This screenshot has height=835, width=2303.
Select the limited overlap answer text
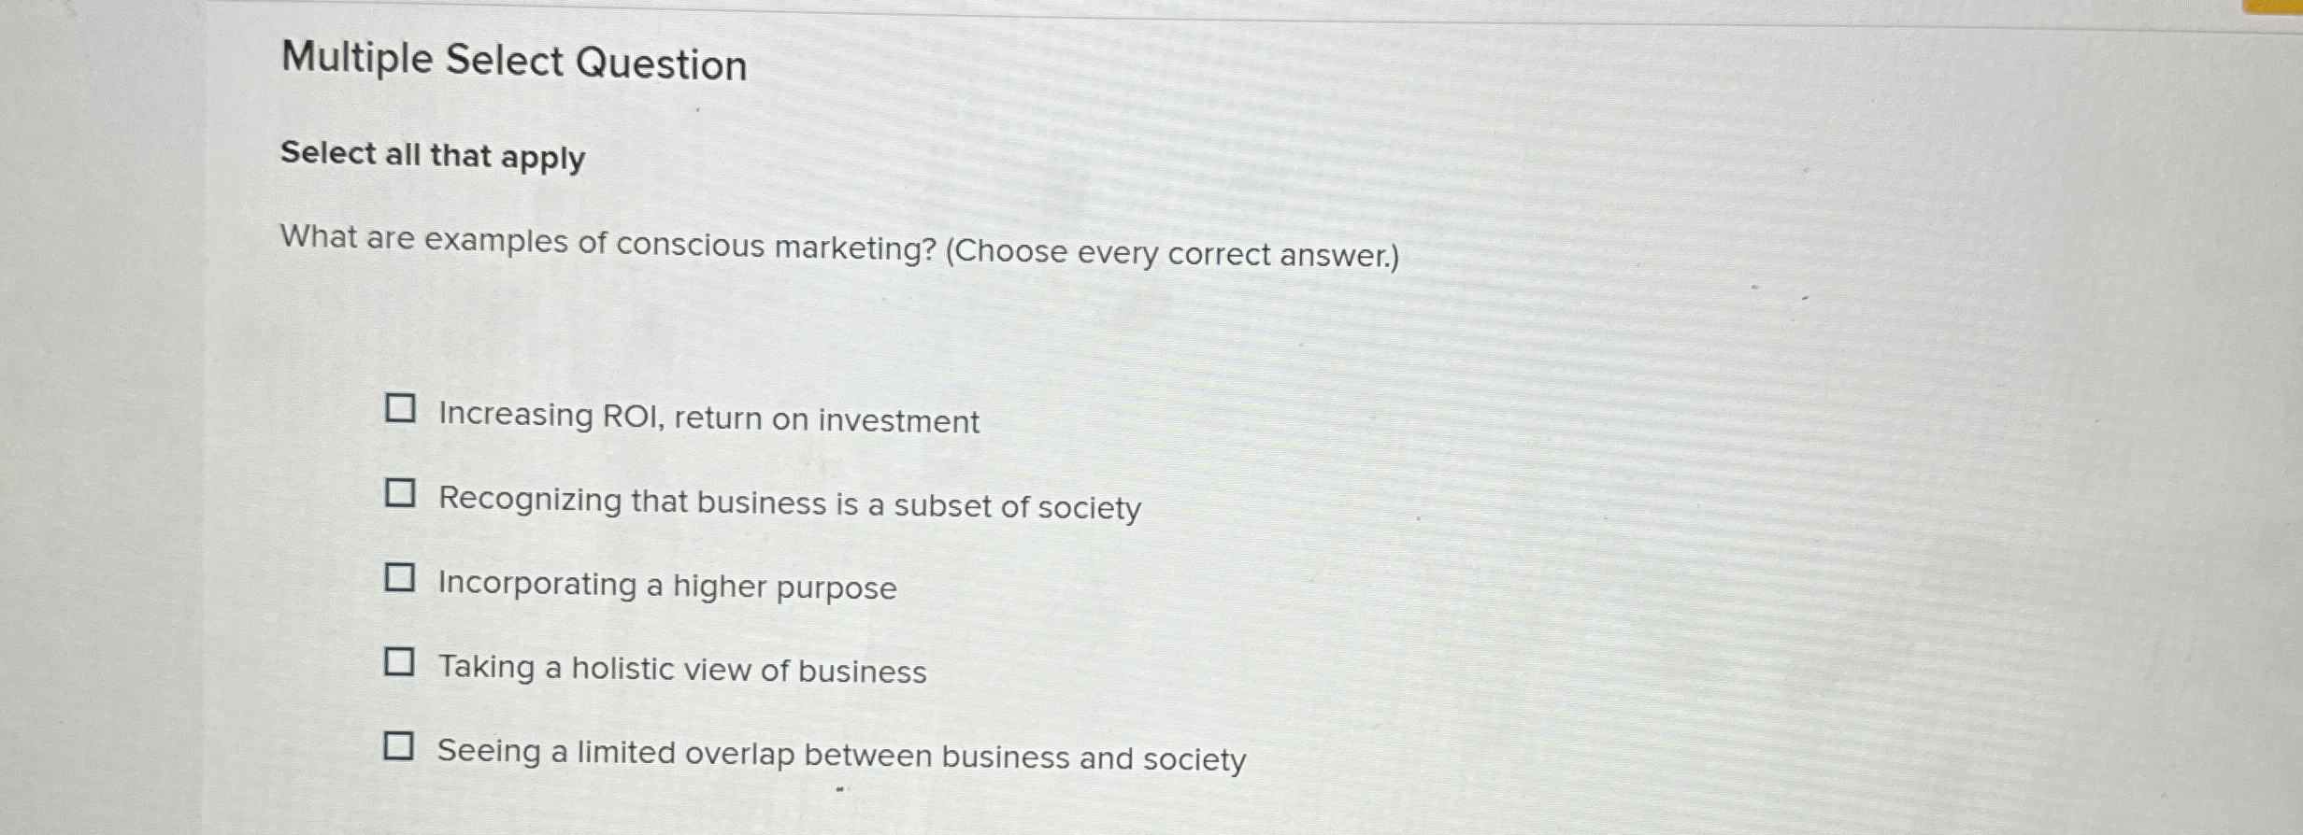coord(839,758)
